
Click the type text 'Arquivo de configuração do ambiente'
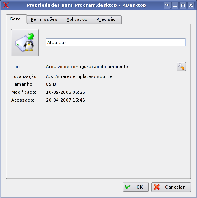[87, 67]
